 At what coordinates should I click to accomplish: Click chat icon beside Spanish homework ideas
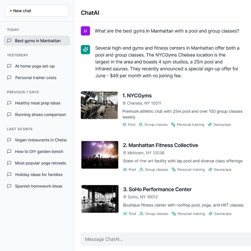coord(9,186)
